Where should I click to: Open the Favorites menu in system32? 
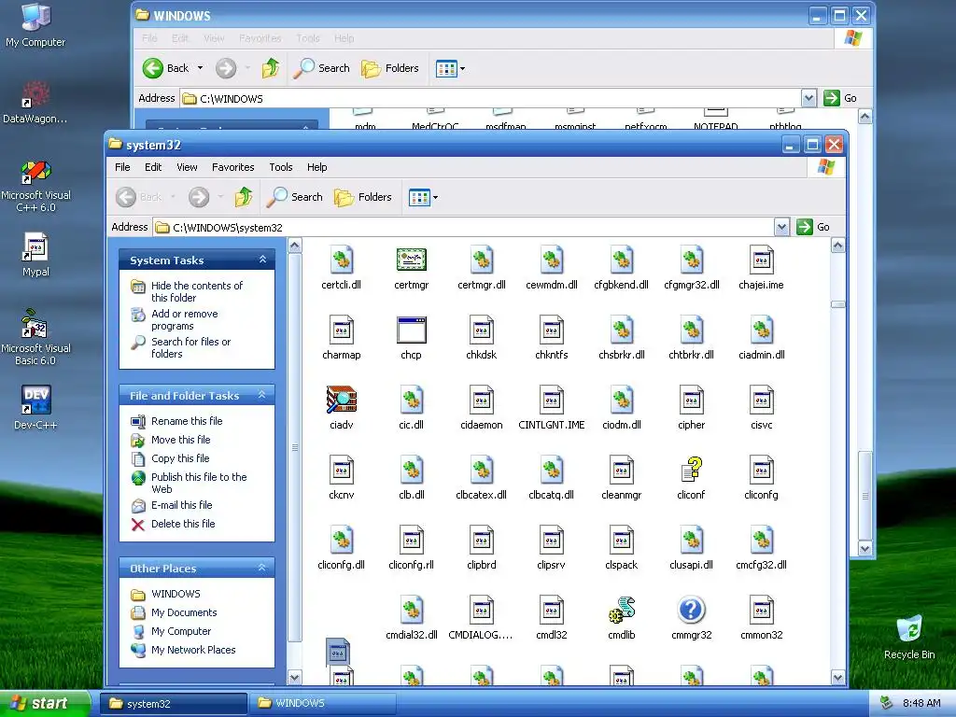tap(232, 167)
